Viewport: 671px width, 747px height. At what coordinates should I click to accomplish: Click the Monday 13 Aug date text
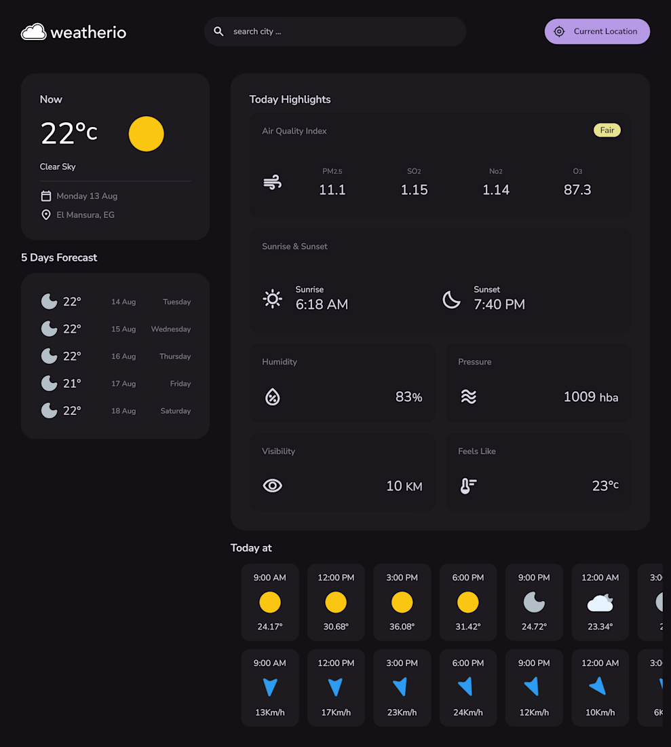tap(87, 196)
